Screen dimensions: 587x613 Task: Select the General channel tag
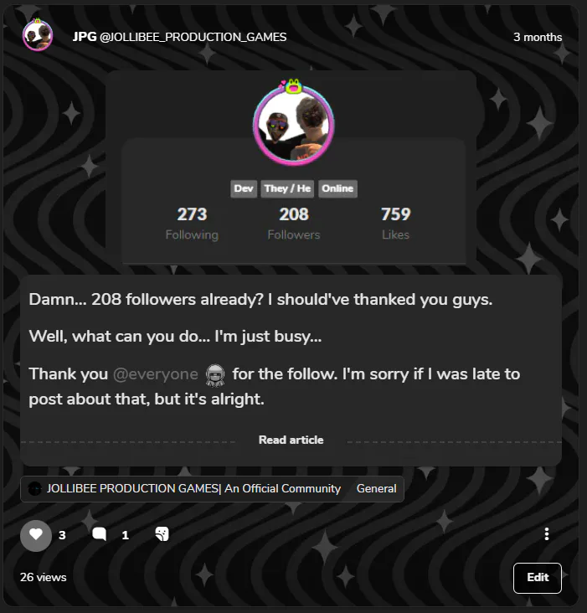coord(376,489)
